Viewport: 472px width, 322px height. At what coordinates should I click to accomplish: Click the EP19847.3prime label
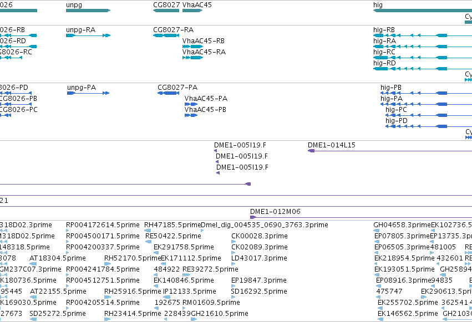pyautogui.click(x=259, y=280)
